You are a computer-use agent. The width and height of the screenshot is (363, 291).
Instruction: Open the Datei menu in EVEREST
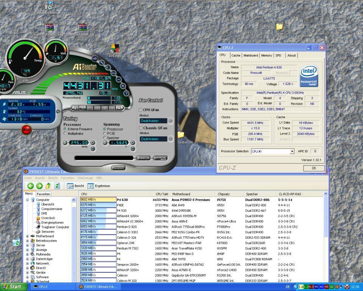coord(28,178)
